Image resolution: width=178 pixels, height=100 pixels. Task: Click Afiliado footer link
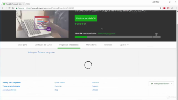coord(95,90)
